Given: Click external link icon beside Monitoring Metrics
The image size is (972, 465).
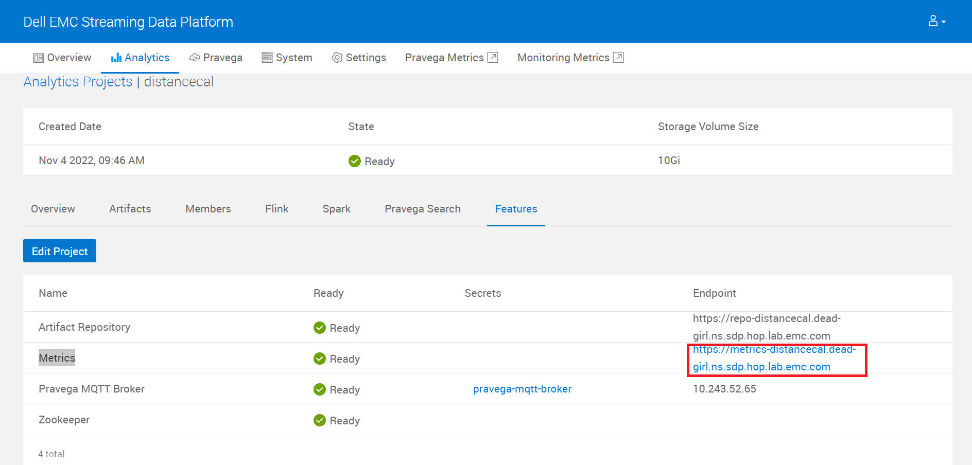Looking at the screenshot, I should pyautogui.click(x=618, y=57).
